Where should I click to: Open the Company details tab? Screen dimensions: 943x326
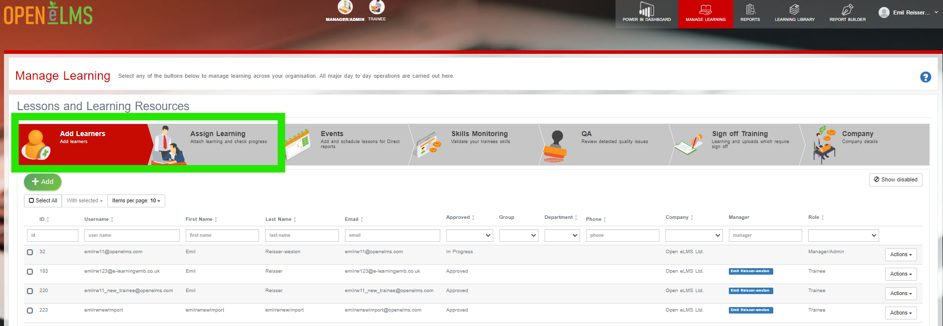tap(866, 145)
